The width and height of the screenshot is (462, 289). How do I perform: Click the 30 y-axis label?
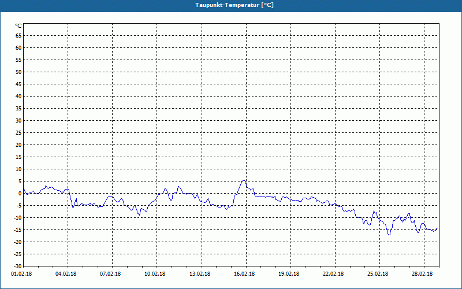[18, 121]
